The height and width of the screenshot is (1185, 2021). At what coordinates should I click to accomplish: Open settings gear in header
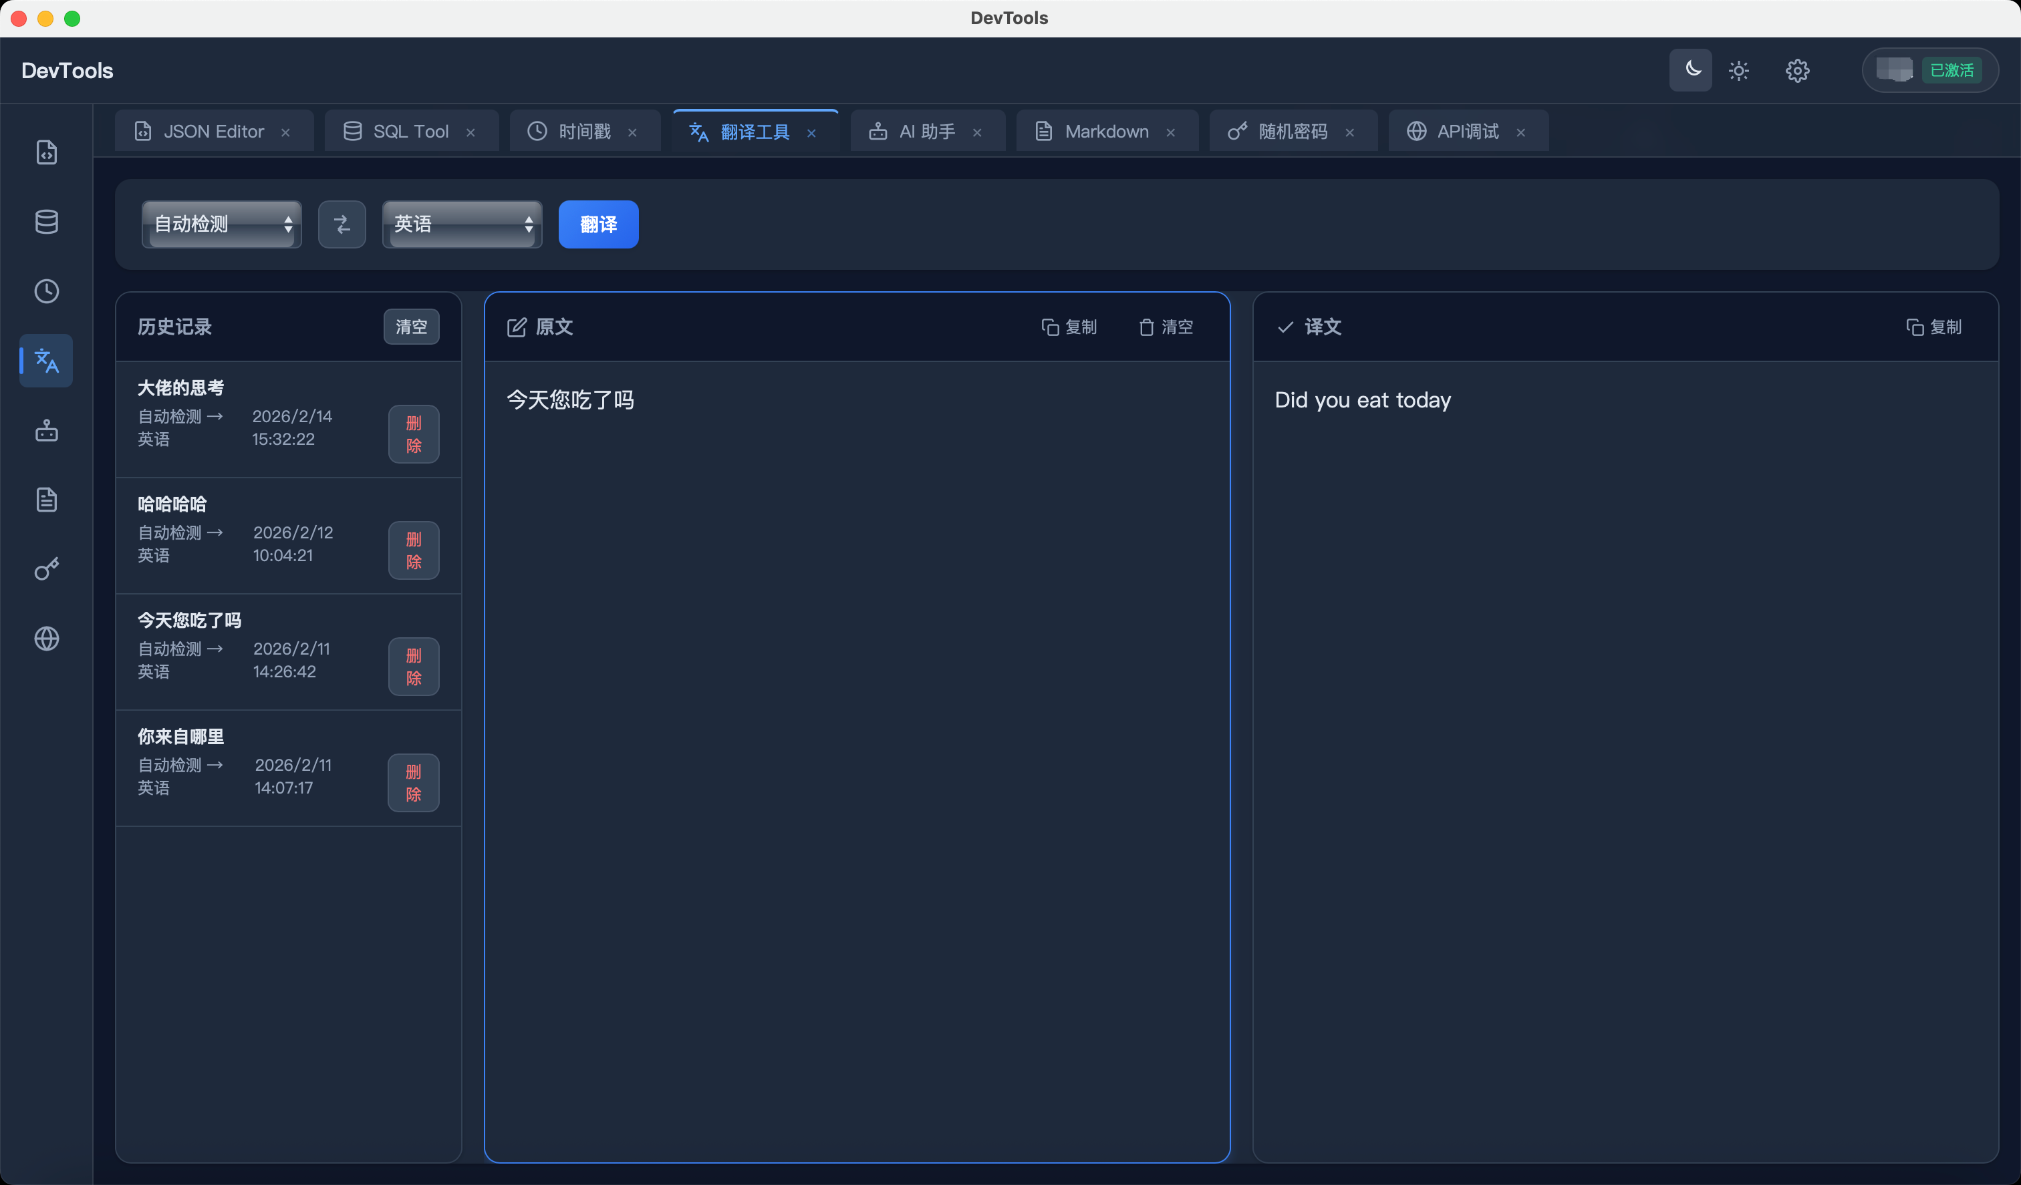pos(1797,71)
